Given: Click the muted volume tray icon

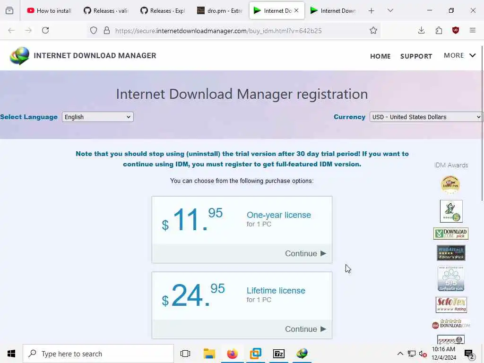Looking at the screenshot, I should click(x=423, y=354).
